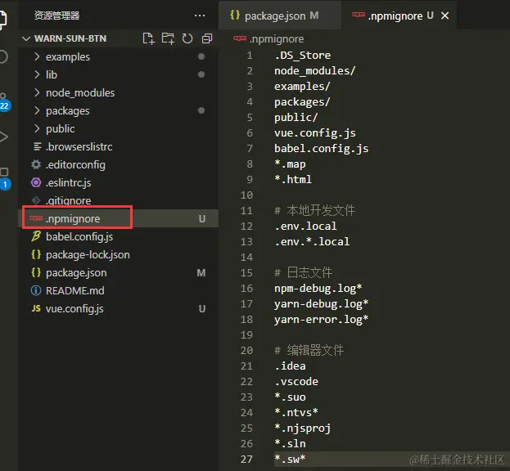
Task: Click line number 1 in the gutter
Action: pyautogui.click(x=250, y=56)
